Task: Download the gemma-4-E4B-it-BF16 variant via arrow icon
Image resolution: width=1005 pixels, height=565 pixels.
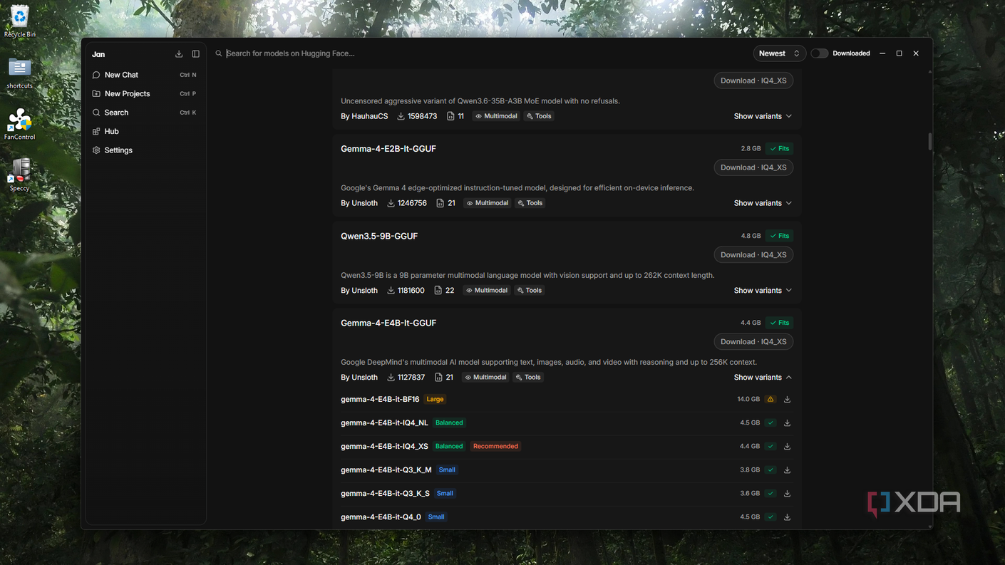Action: point(787,400)
